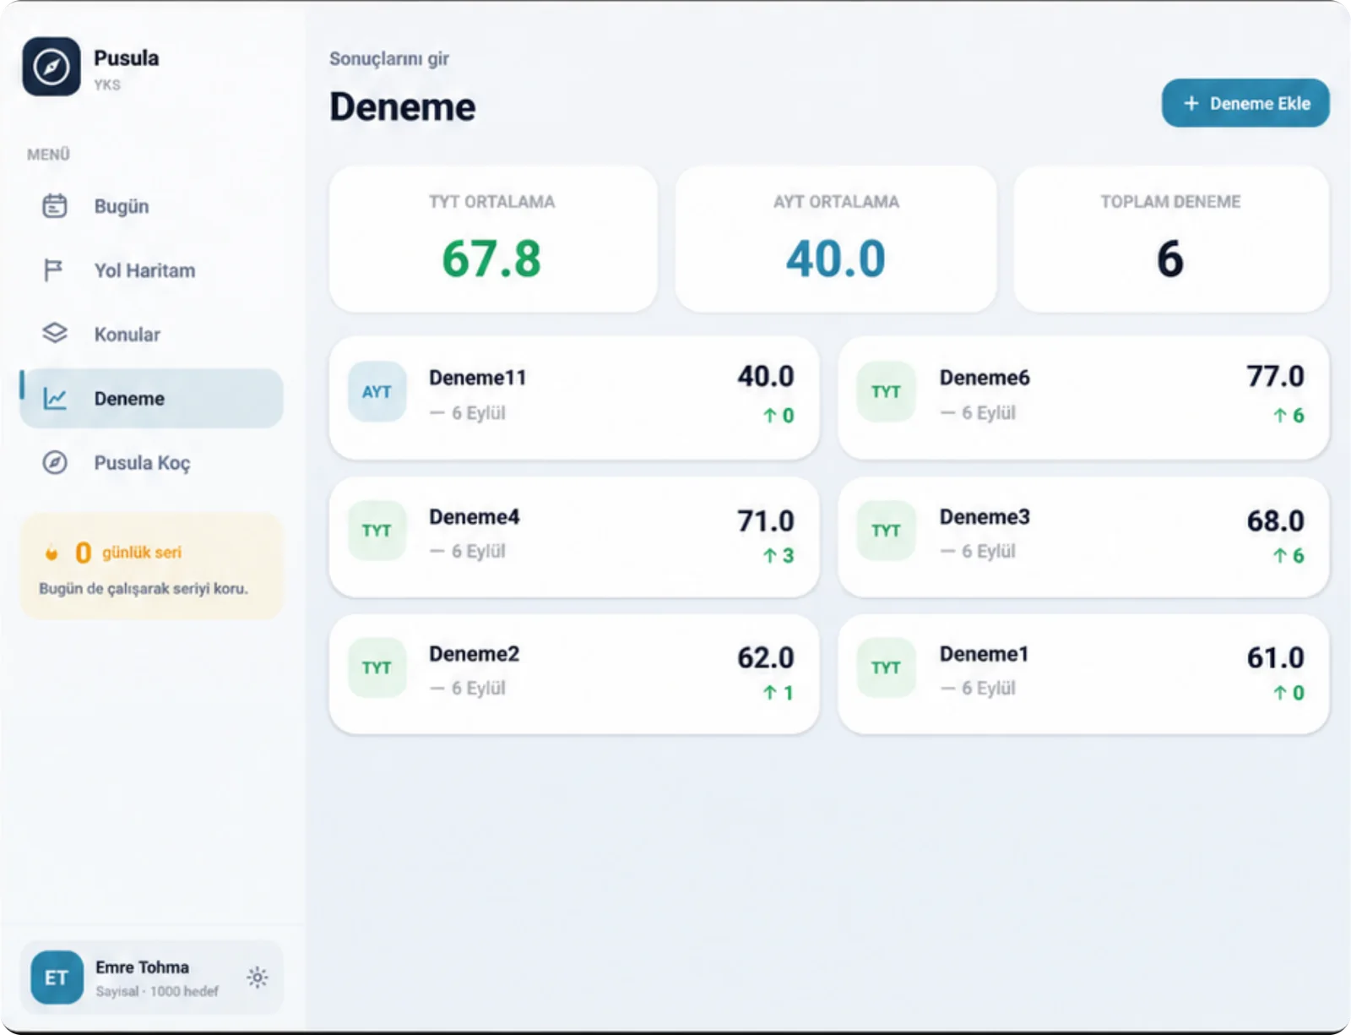Click the TYT badge on Deneme4
The image size is (1351, 1035).
click(x=377, y=531)
